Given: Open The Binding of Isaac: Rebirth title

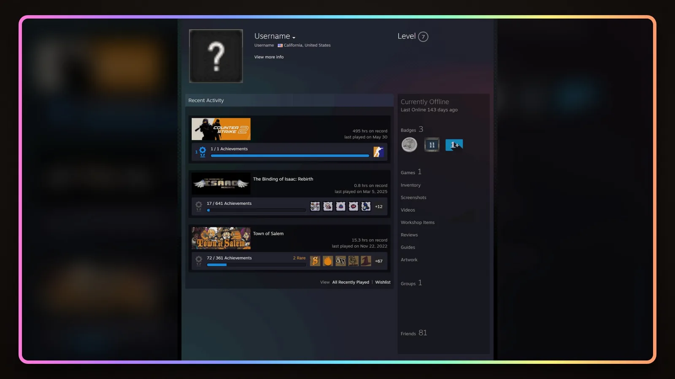Looking at the screenshot, I should [283, 179].
